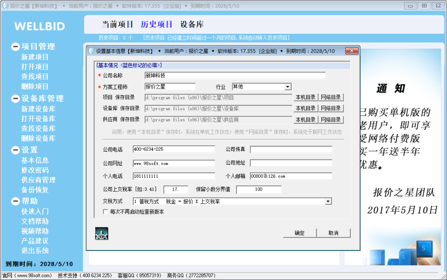Select 删除设备库 in the sidebar

(39, 138)
